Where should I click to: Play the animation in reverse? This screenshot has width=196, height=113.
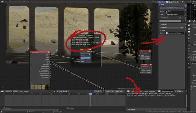click(62, 91)
